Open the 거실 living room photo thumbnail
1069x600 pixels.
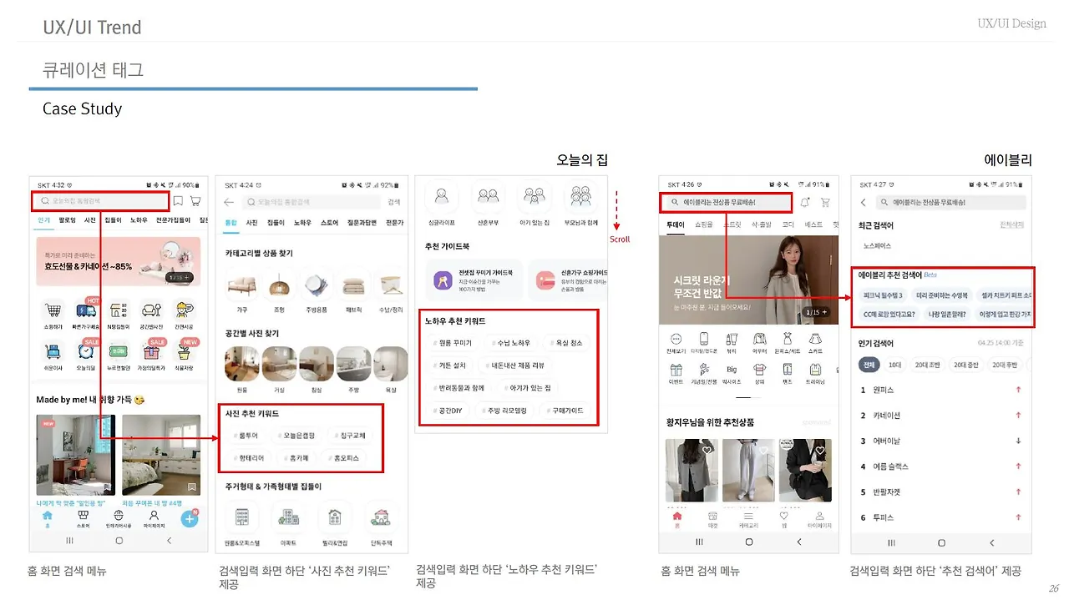click(280, 363)
